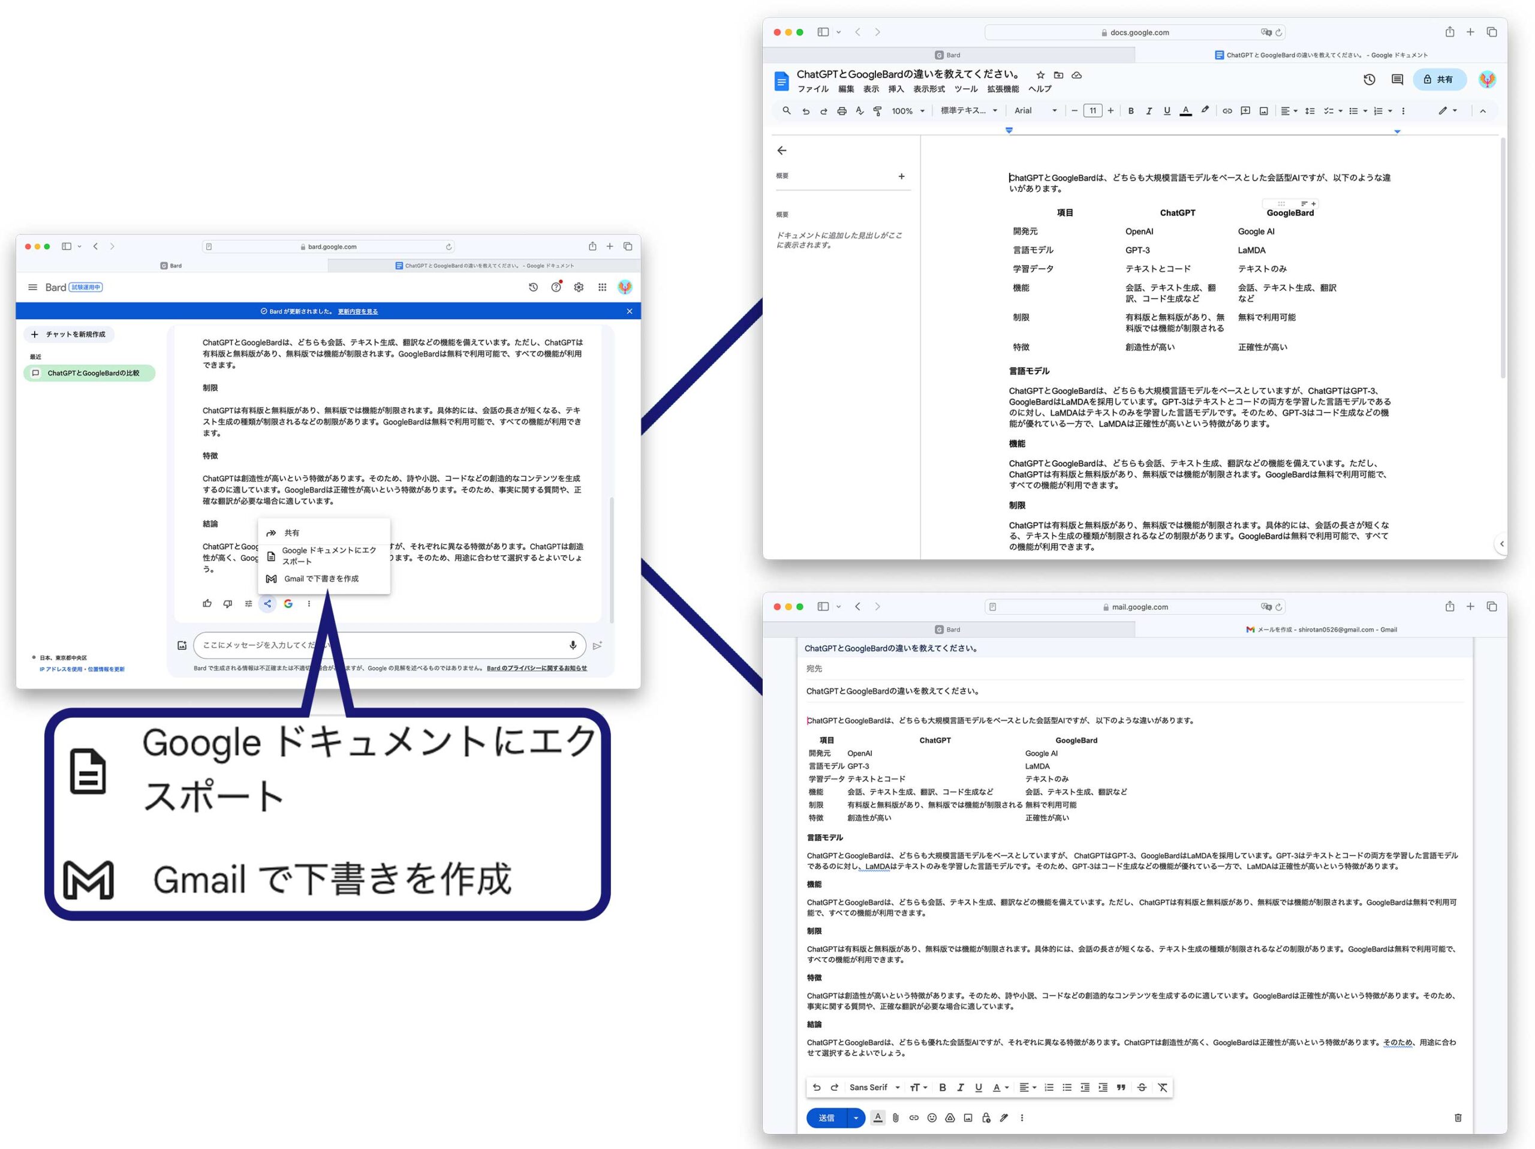The height and width of the screenshot is (1149, 1535).
Task: Click the confidential mode lock icon in Gmail
Action: pos(986,1118)
